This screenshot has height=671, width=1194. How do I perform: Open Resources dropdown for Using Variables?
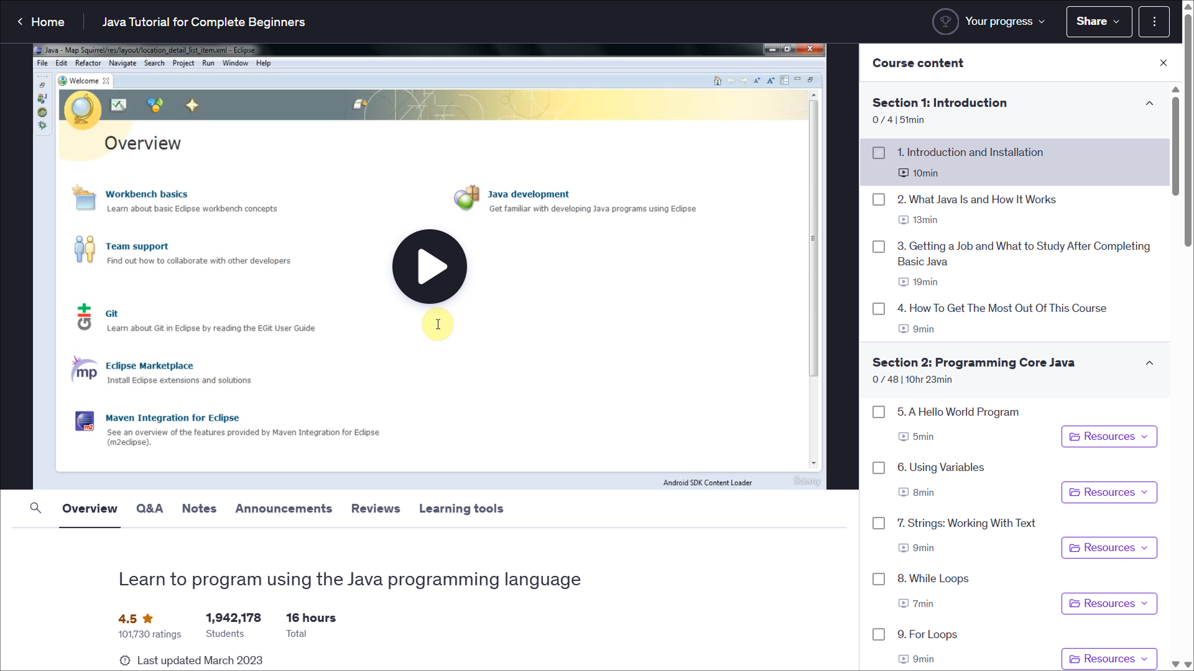1109,492
